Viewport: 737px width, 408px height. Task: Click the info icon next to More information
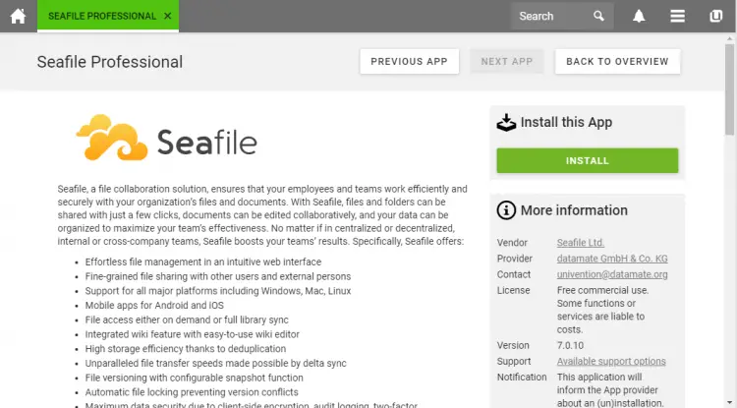tap(506, 210)
